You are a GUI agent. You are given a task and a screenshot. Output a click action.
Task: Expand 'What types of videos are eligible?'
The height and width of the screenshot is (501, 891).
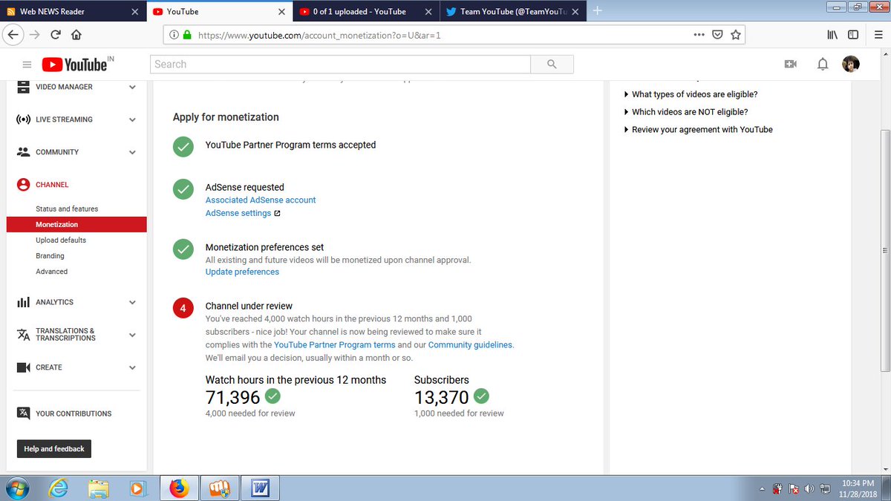[x=691, y=94]
